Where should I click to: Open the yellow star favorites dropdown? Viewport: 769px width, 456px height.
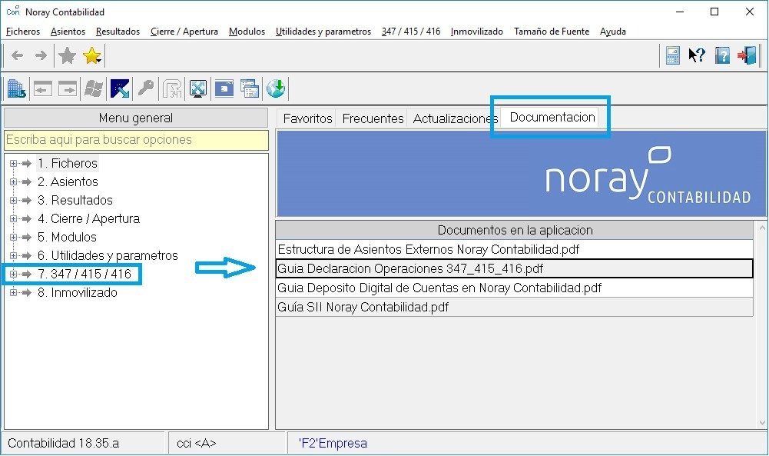[92, 55]
